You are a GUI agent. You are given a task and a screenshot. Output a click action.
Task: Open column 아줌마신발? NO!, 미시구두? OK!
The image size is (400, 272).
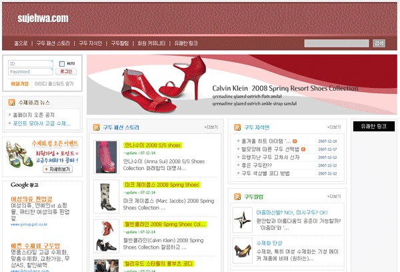tap(292, 213)
